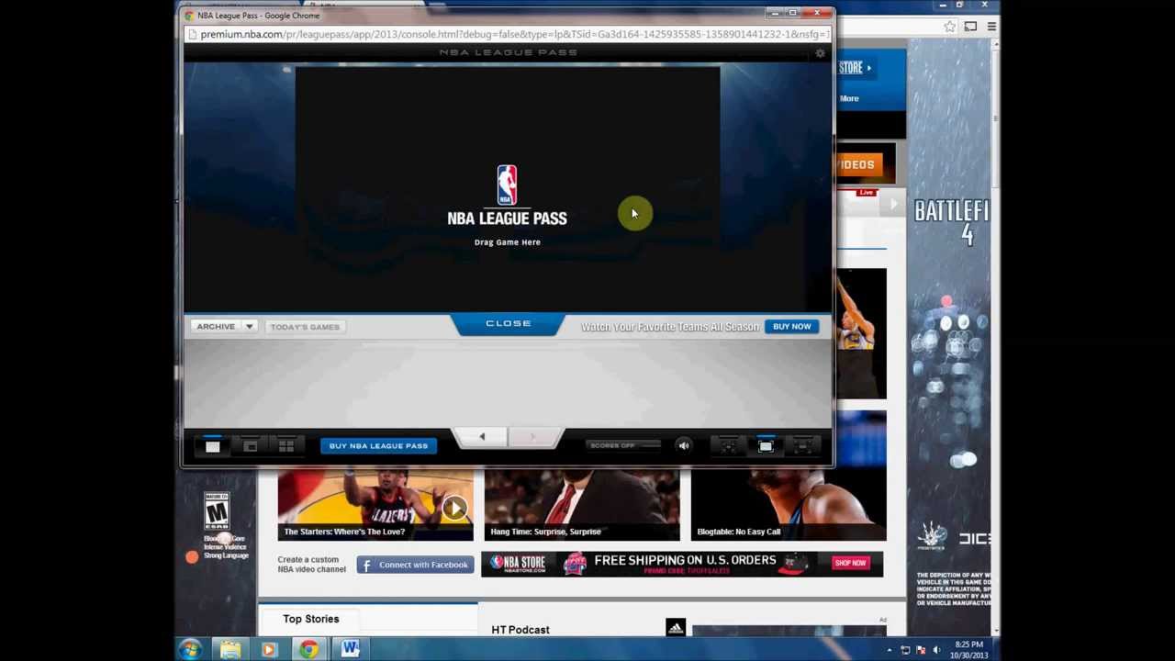
Task: Open Hang Time: Surprise, Surprise thumbnail
Action: click(582, 504)
